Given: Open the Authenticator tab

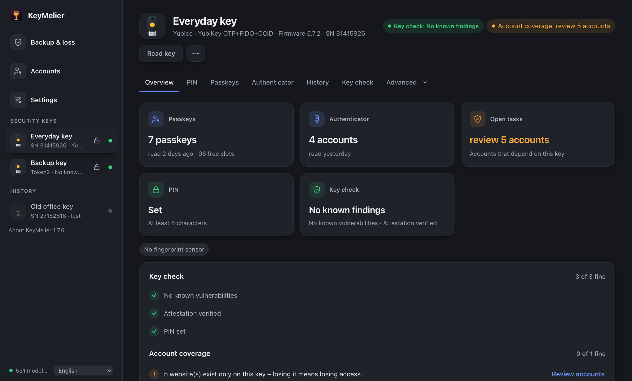Looking at the screenshot, I should click(x=273, y=82).
